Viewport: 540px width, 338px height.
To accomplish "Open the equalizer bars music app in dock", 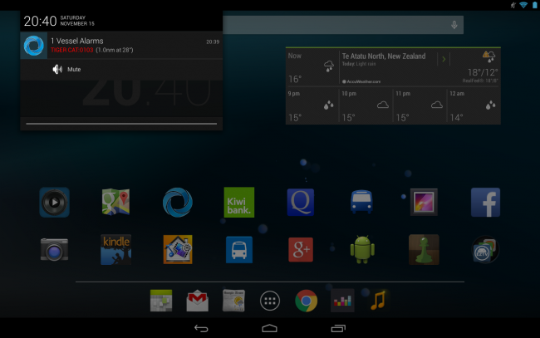I will click(x=342, y=301).
